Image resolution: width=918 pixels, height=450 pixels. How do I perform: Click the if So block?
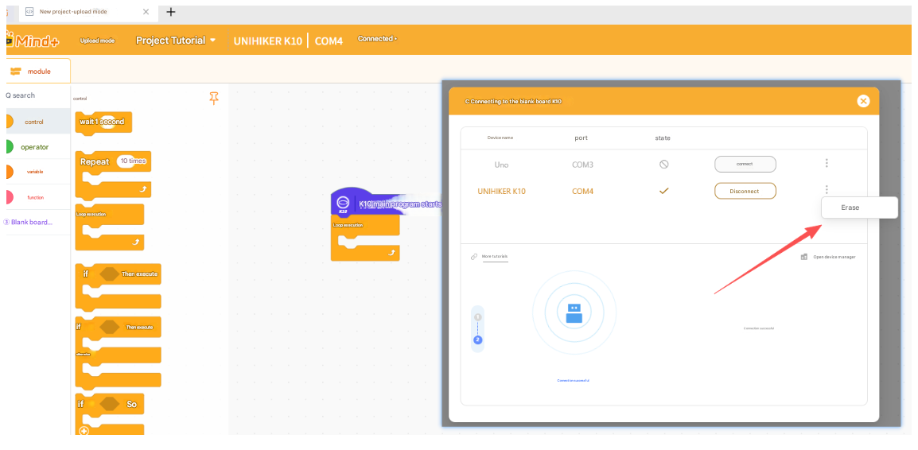click(110, 413)
